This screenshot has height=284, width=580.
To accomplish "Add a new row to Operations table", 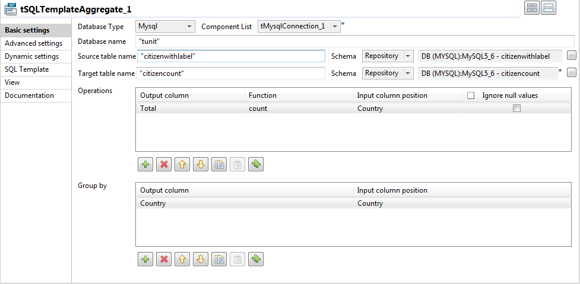I will tap(145, 164).
